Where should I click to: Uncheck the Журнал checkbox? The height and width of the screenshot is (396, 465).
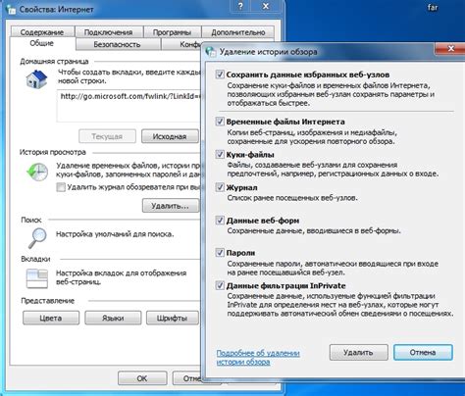coord(220,187)
